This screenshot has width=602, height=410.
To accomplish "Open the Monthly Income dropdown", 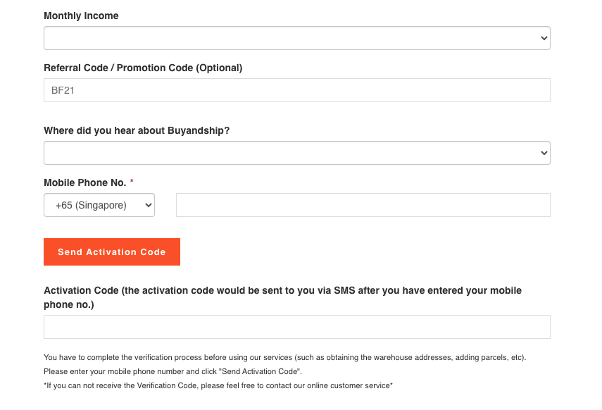I will pos(297,38).
